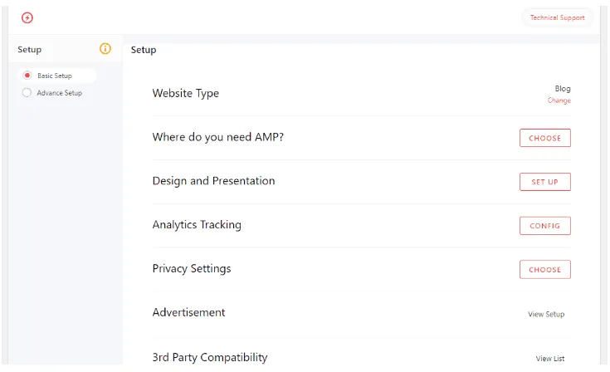Screen dimensions: 610x372
Task: Click the Website Type row label
Action: (x=186, y=93)
